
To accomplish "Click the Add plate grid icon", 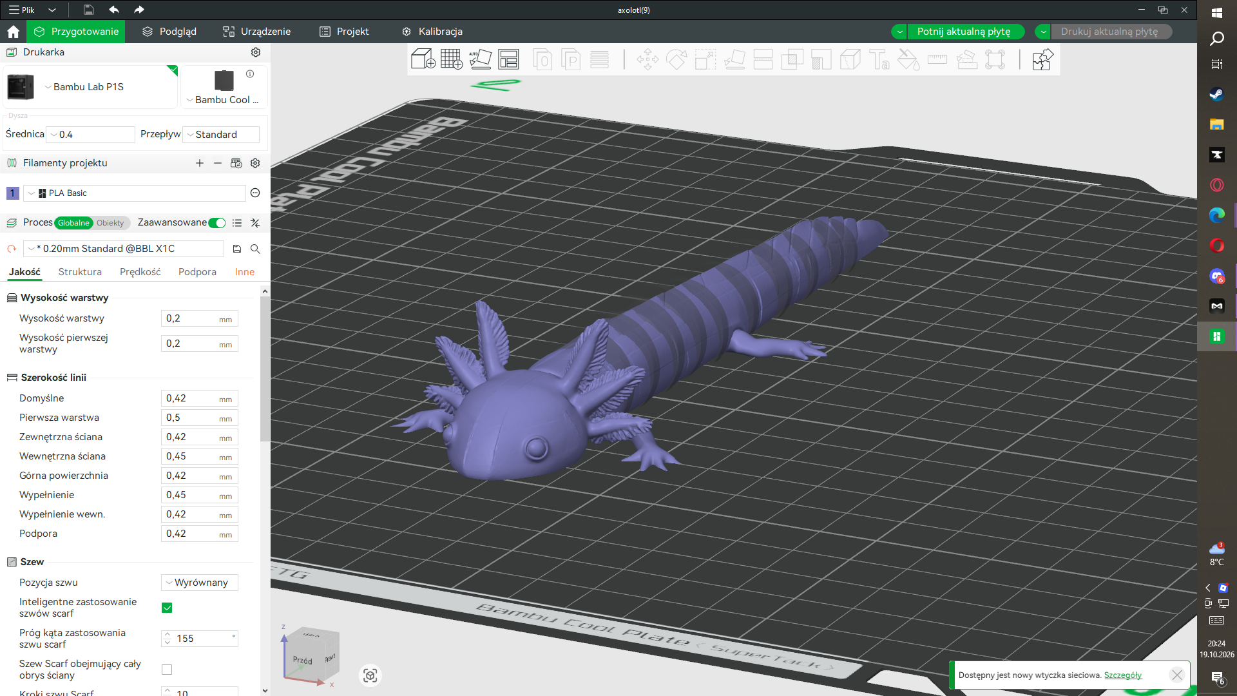I will [451, 59].
